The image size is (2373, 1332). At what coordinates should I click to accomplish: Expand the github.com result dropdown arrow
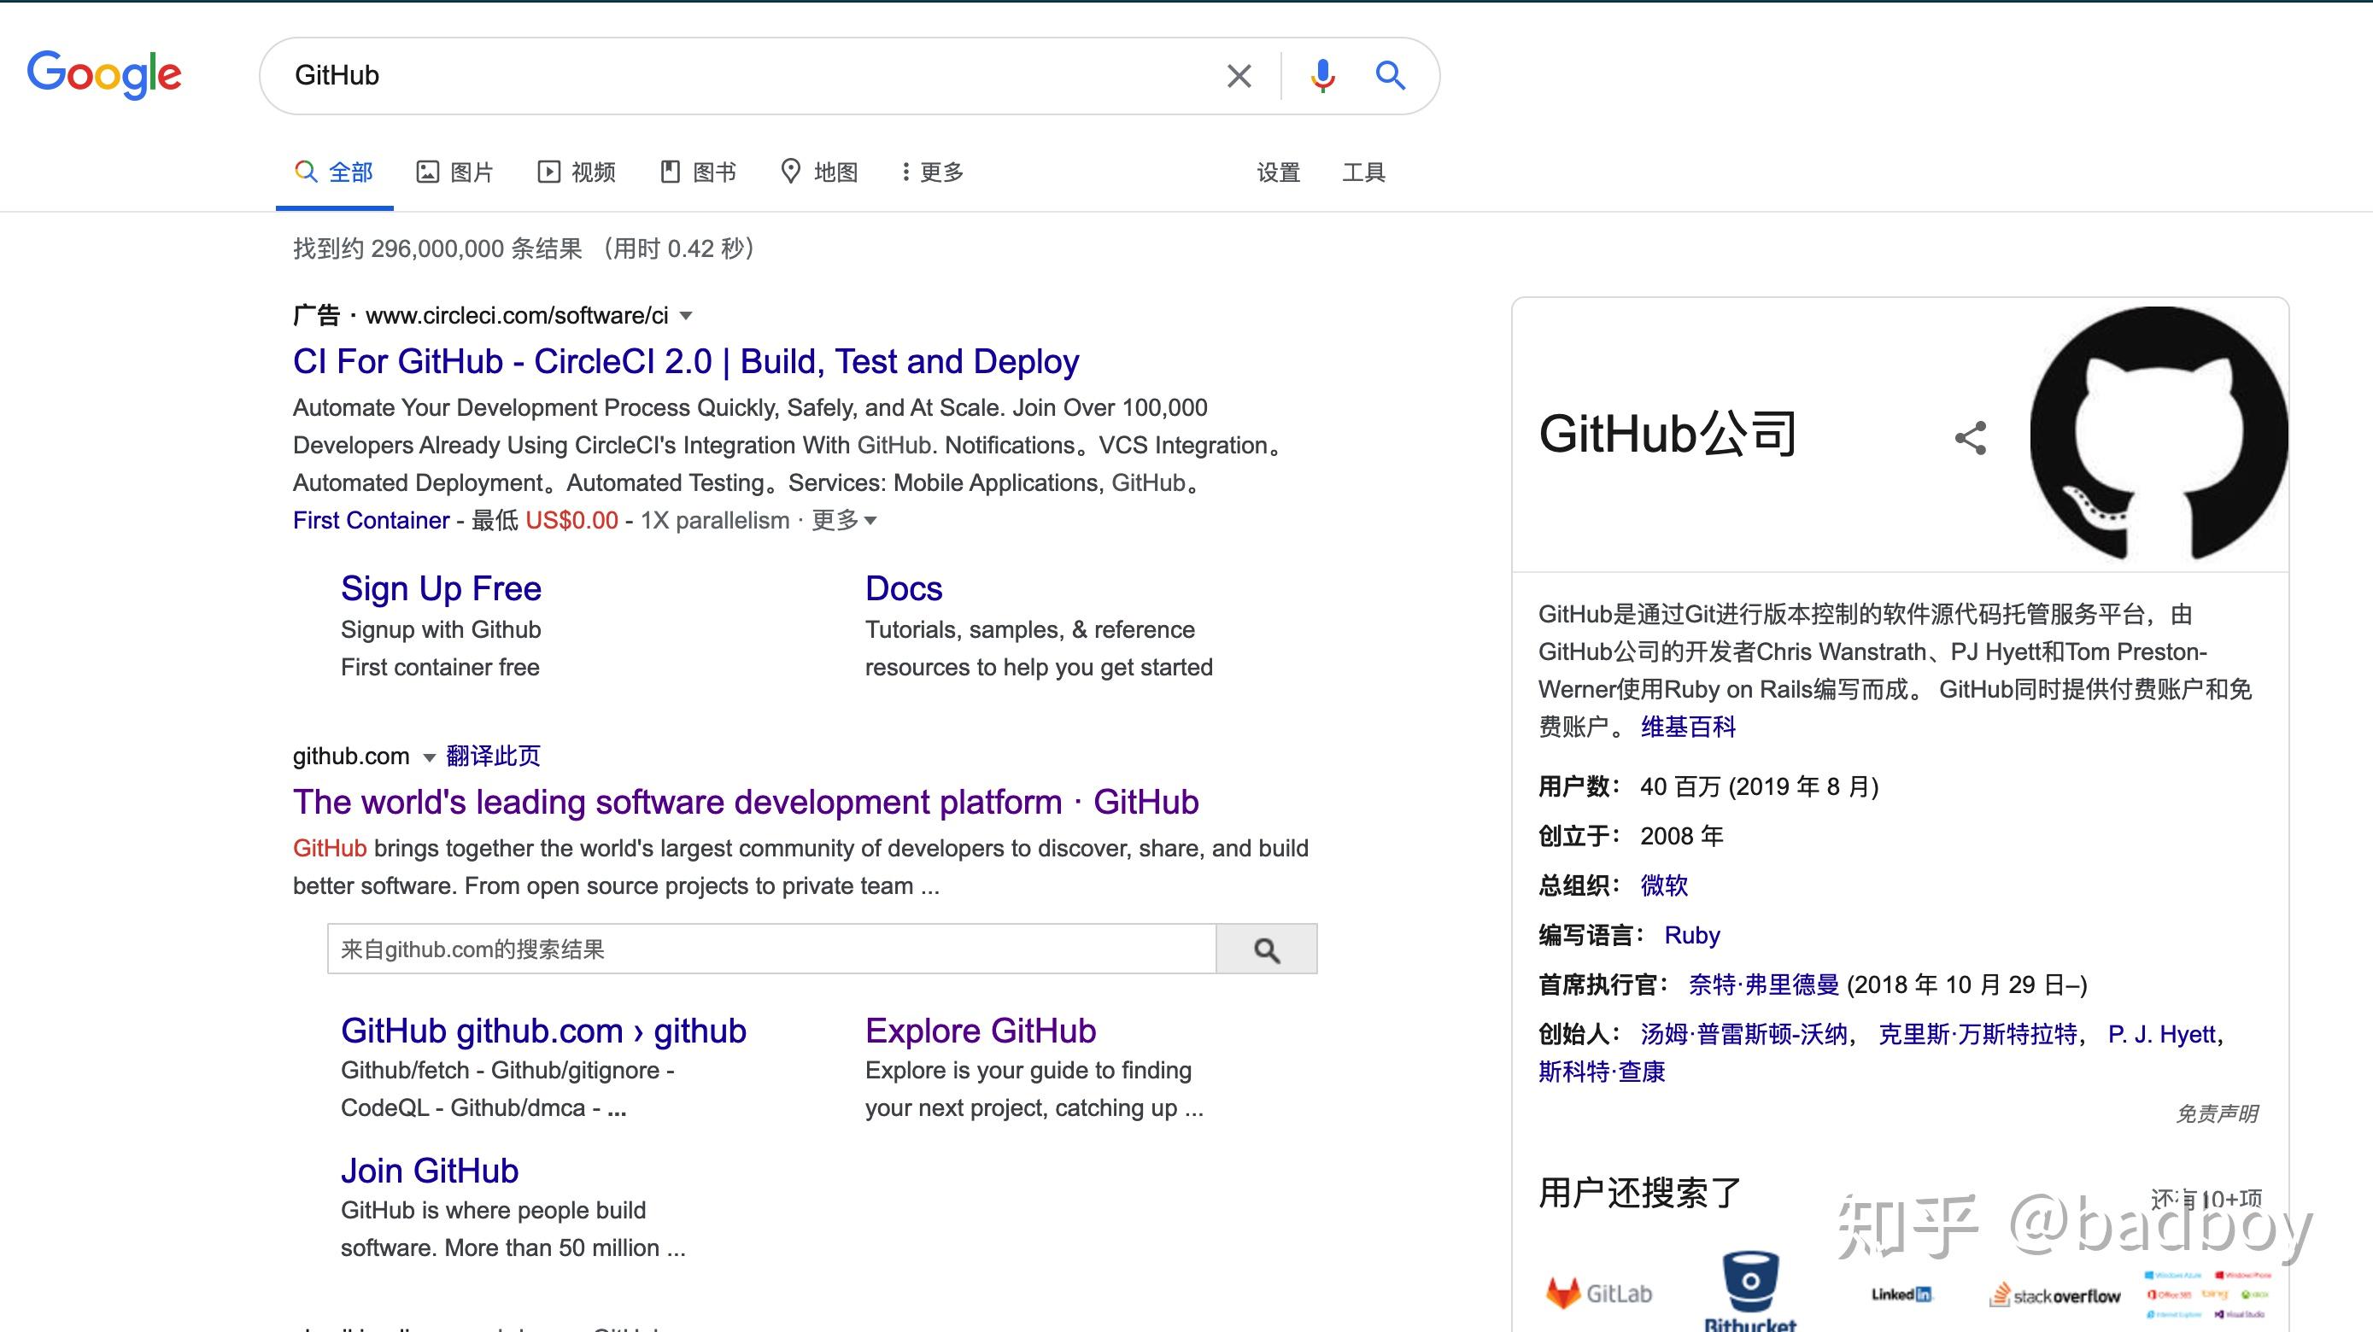pyautogui.click(x=428, y=757)
